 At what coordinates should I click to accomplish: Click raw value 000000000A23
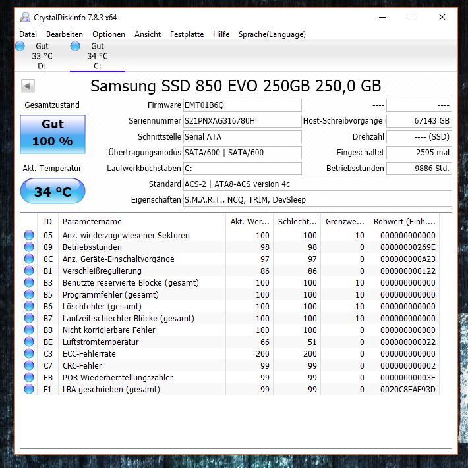point(407,259)
